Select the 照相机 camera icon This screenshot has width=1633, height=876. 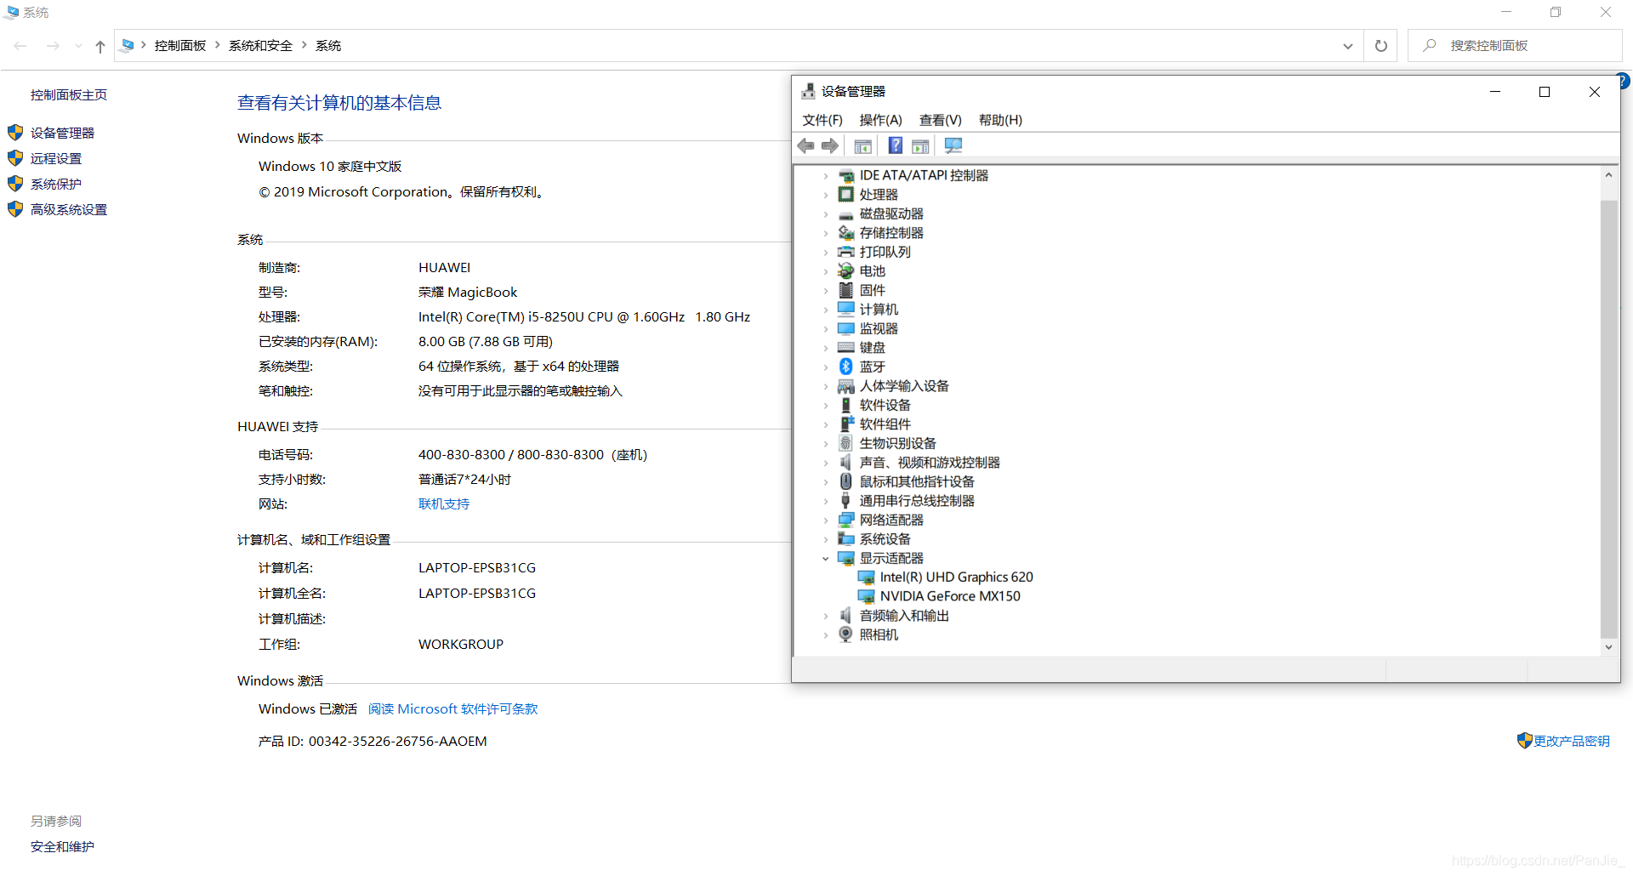(x=845, y=634)
